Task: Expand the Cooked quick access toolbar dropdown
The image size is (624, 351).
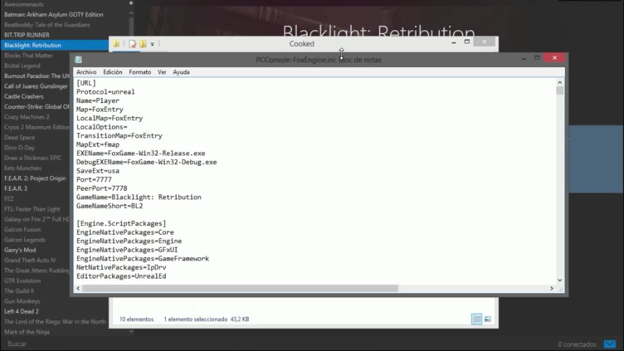Action: [x=152, y=44]
